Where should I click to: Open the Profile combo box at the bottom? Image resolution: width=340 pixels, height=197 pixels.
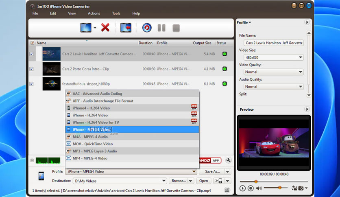coord(131,171)
